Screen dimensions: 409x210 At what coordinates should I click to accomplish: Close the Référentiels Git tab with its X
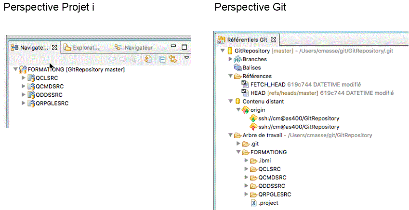pyautogui.click(x=273, y=40)
